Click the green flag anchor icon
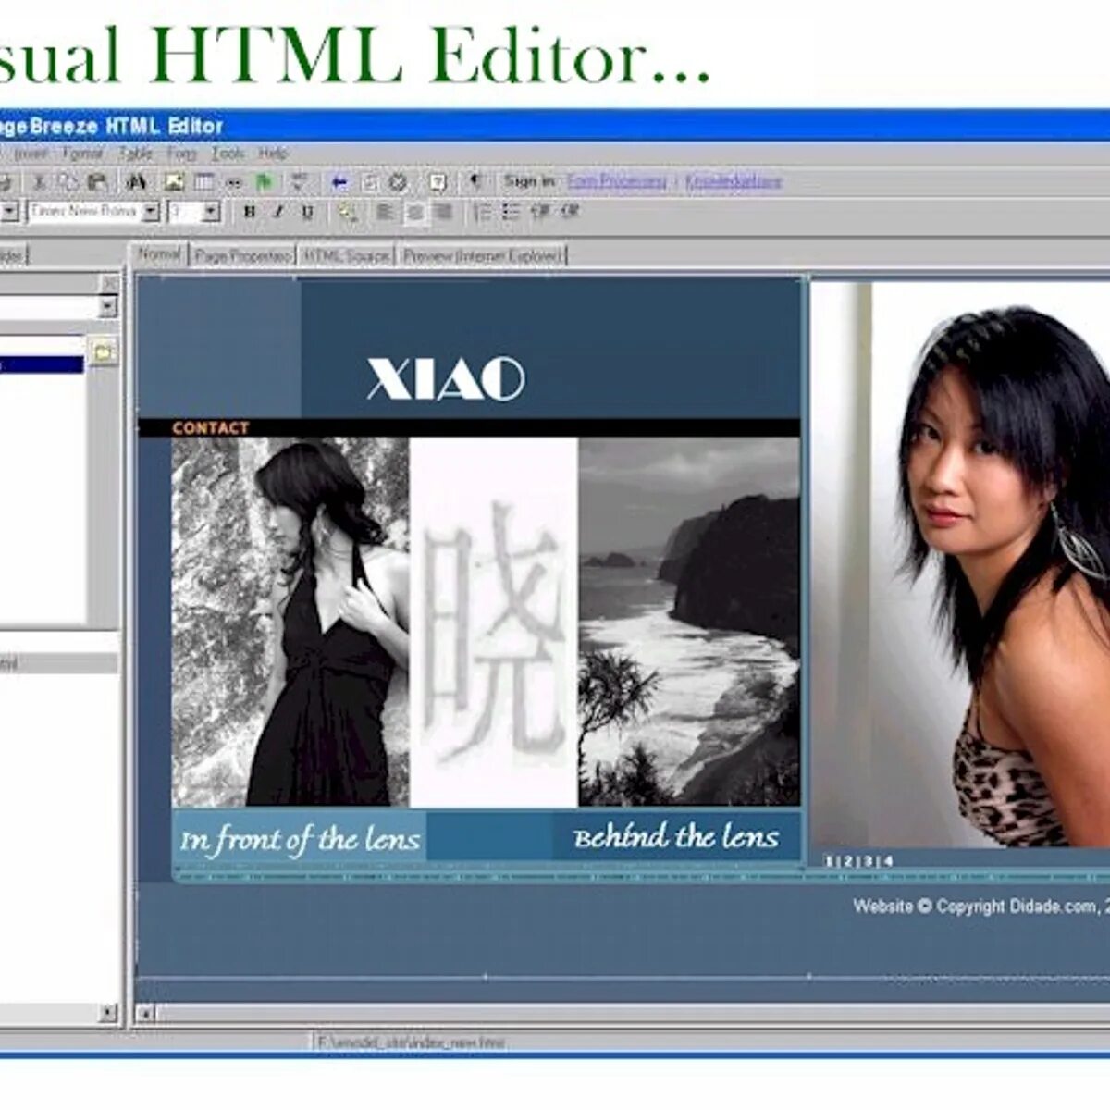1110x1110 pixels. coord(264,182)
